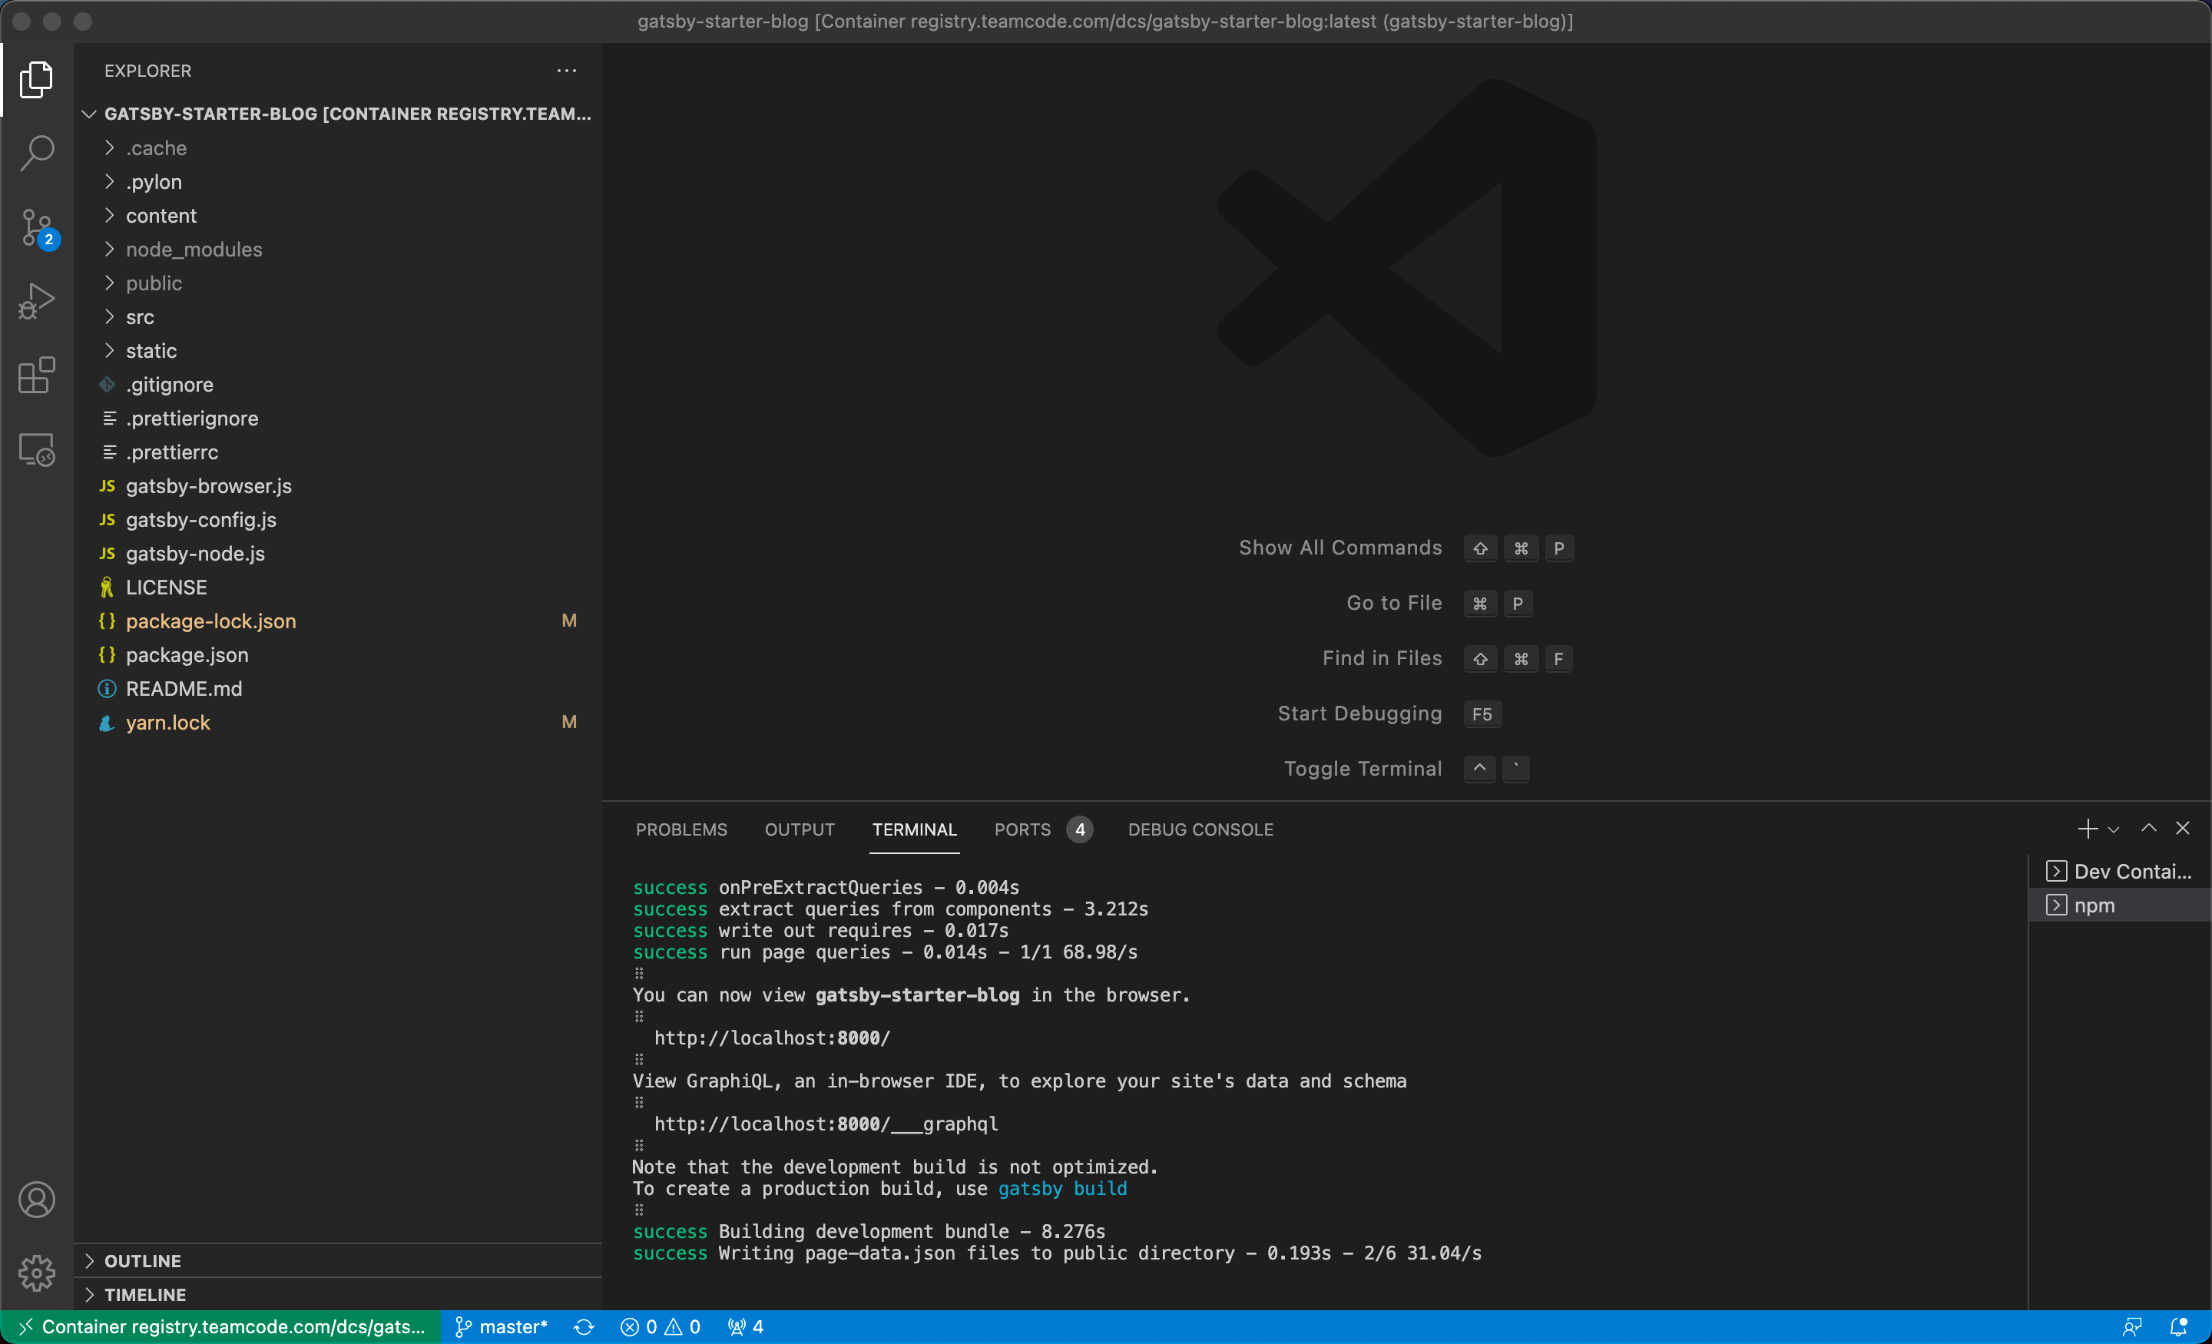
Task: Select the Run and Debug icon
Action: [37, 301]
